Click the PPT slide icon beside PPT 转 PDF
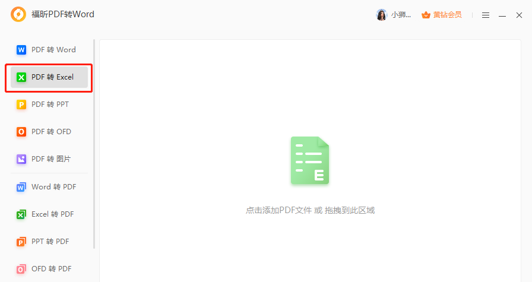 (x=21, y=242)
